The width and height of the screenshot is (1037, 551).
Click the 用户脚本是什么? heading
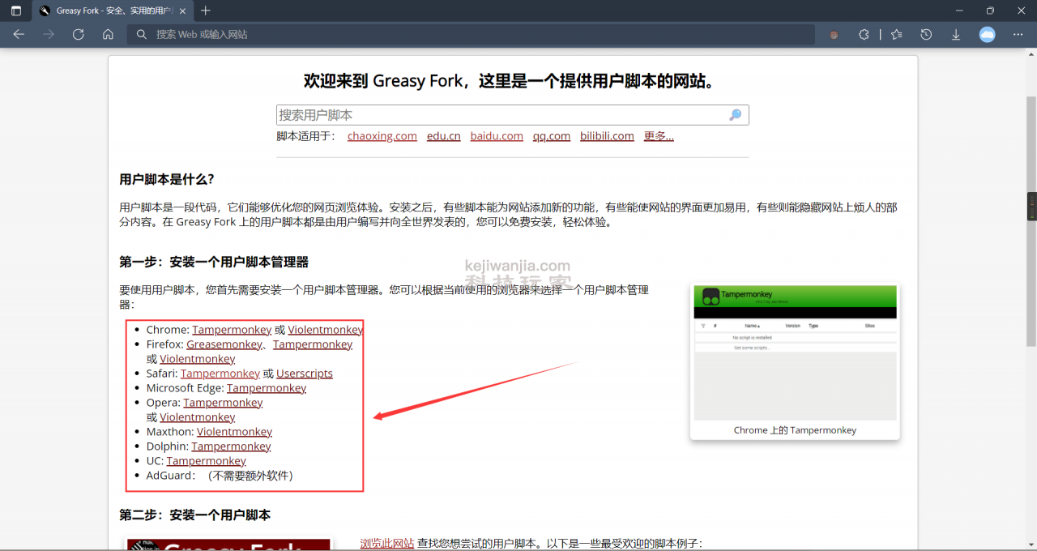tap(167, 179)
